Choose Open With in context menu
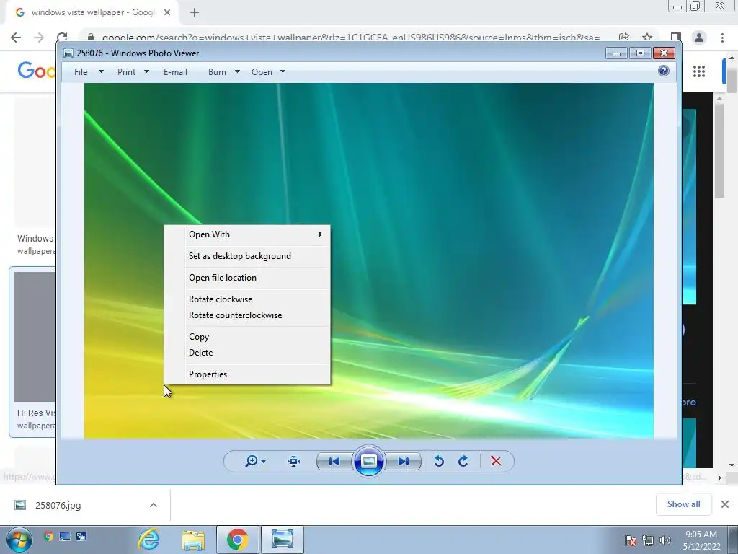 pos(247,234)
